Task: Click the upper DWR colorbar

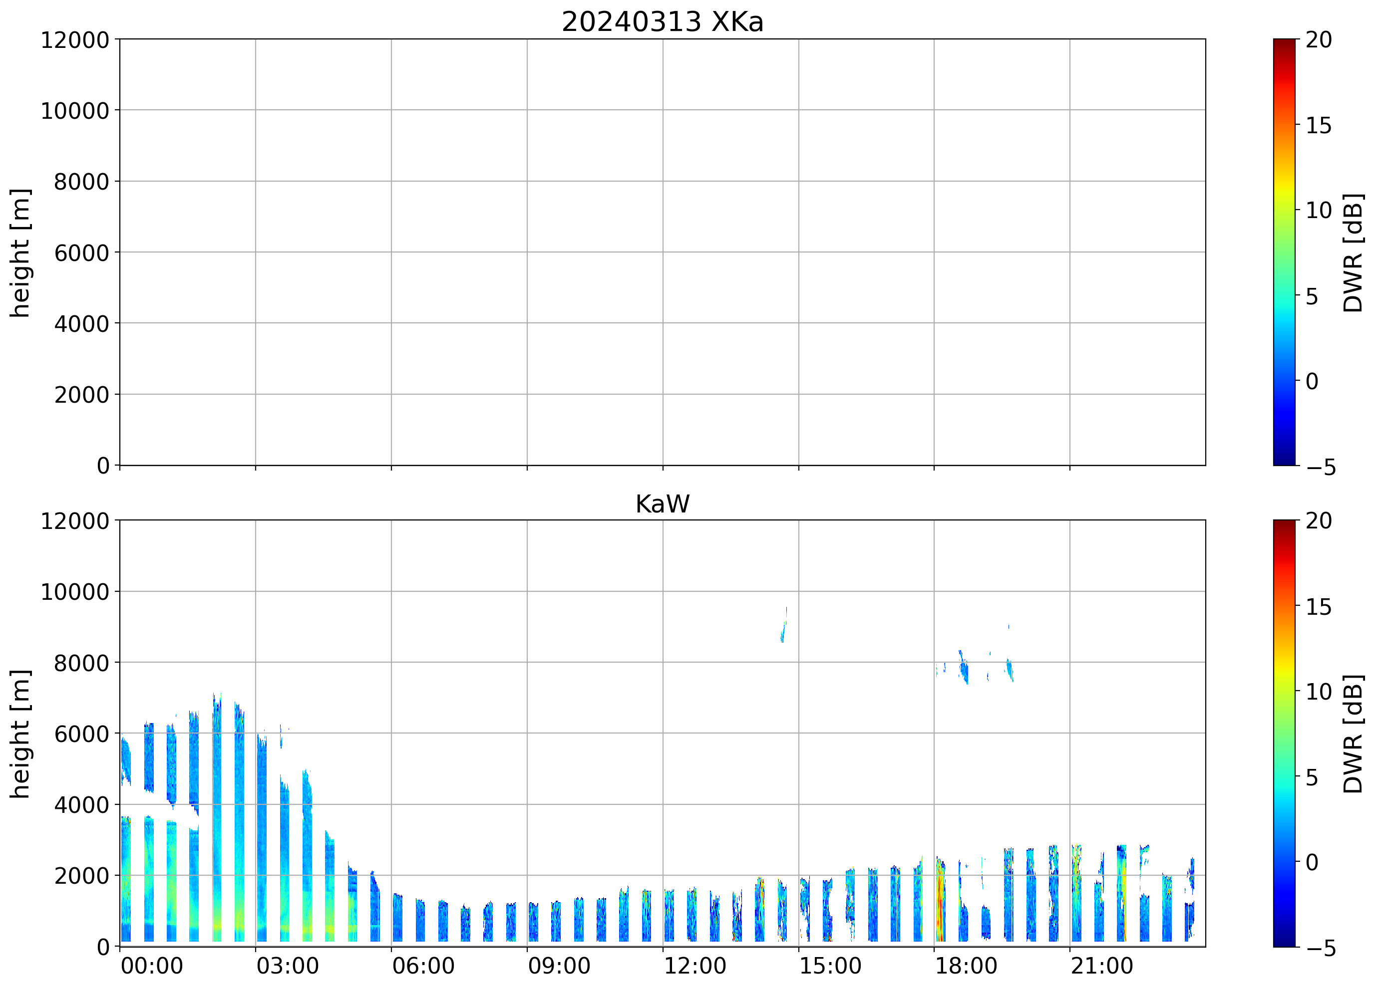Action: pyautogui.click(x=1284, y=252)
